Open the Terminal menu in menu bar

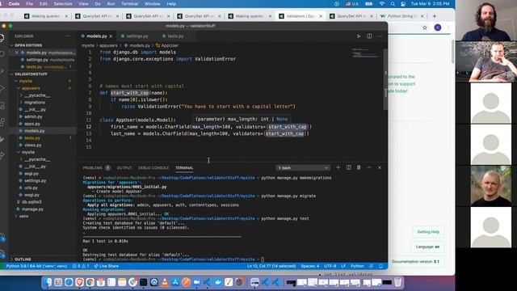[129, 3]
